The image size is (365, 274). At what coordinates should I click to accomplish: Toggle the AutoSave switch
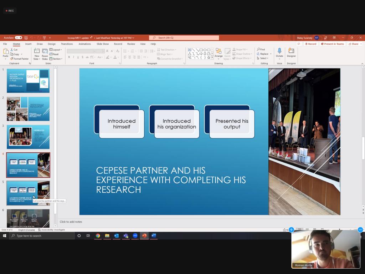point(19,38)
